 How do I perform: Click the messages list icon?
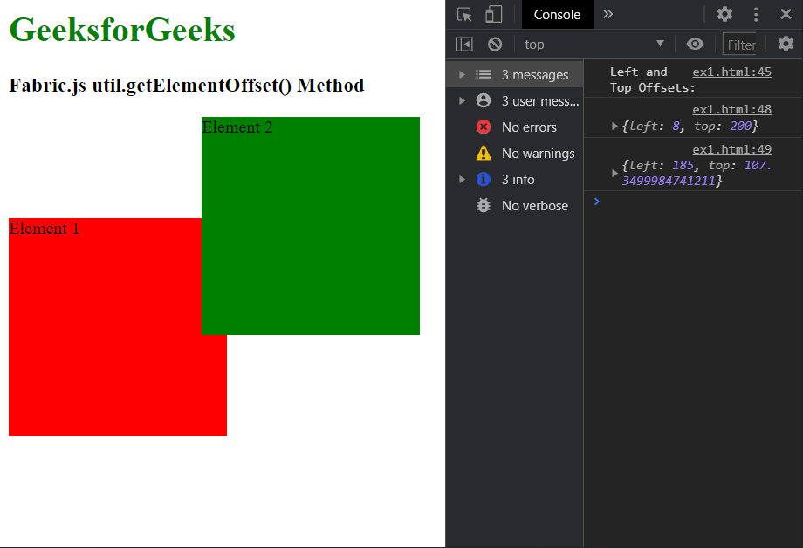(484, 75)
